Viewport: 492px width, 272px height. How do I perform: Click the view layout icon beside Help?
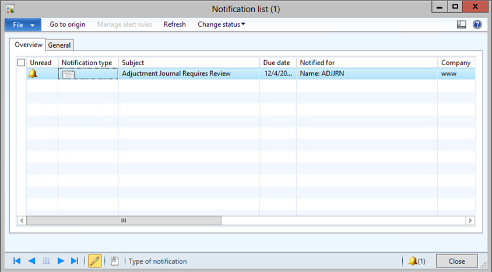tap(462, 24)
